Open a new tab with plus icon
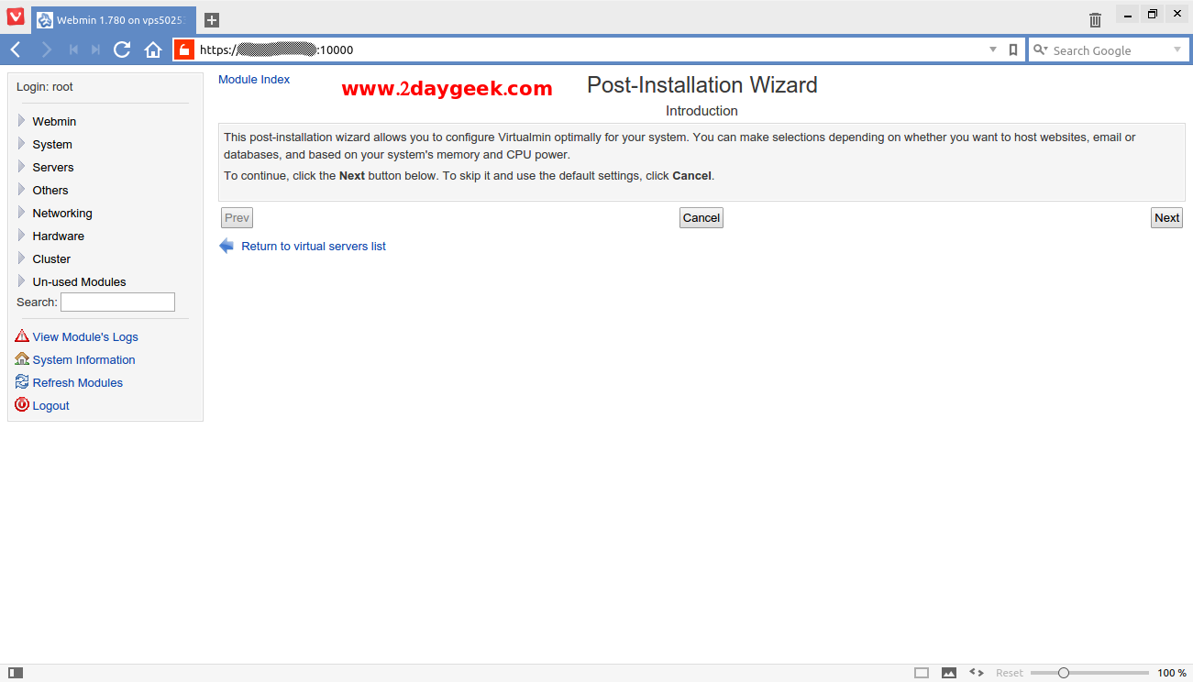The height and width of the screenshot is (682, 1193). (x=212, y=19)
